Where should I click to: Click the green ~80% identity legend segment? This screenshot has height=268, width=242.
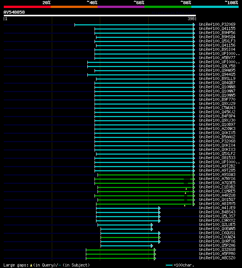[x=168, y=7]
